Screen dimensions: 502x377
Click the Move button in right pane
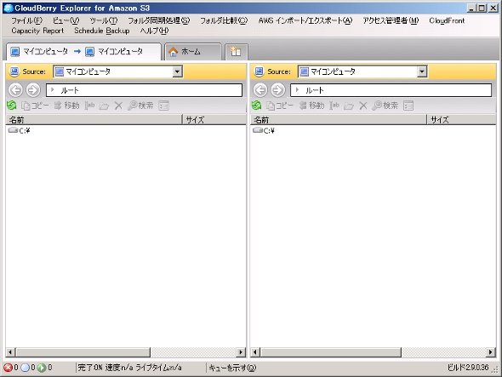pyautogui.click(x=311, y=106)
